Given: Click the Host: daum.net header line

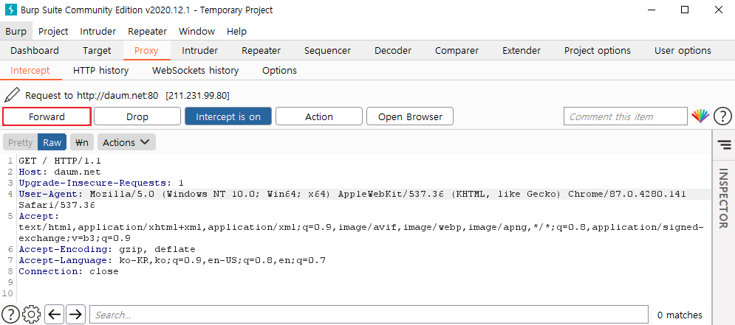Looking at the screenshot, I should (x=60, y=172).
